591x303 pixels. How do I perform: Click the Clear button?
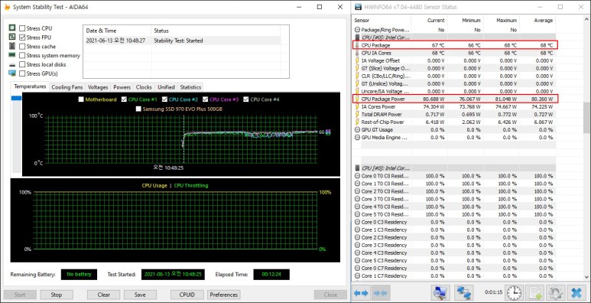104,295
